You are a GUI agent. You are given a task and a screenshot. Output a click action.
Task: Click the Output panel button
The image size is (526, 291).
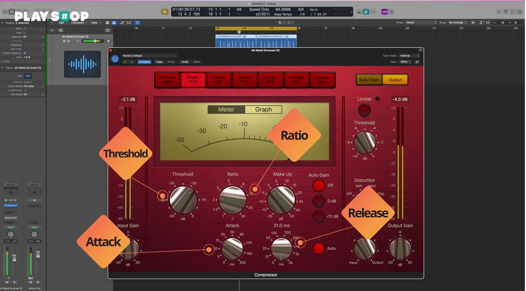(x=395, y=80)
